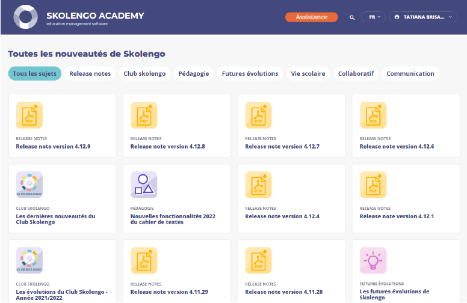The image size is (467, 303).
Task: Open Release note version 4.12.8 link
Action: (167, 146)
